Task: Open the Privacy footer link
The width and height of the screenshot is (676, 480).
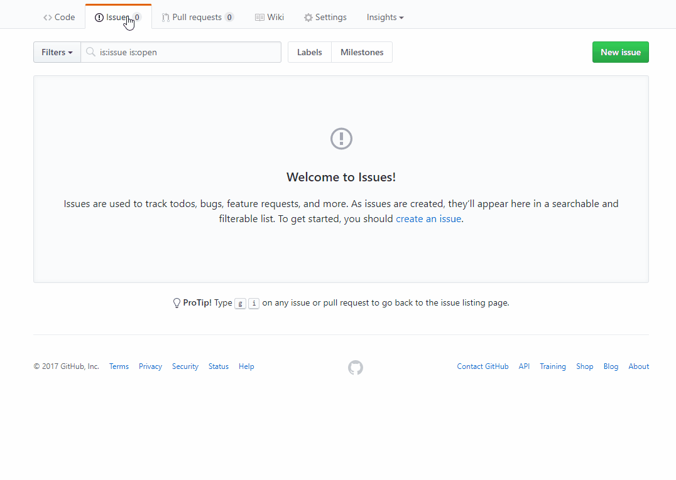Action: pyautogui.click(x=150, y=366)
